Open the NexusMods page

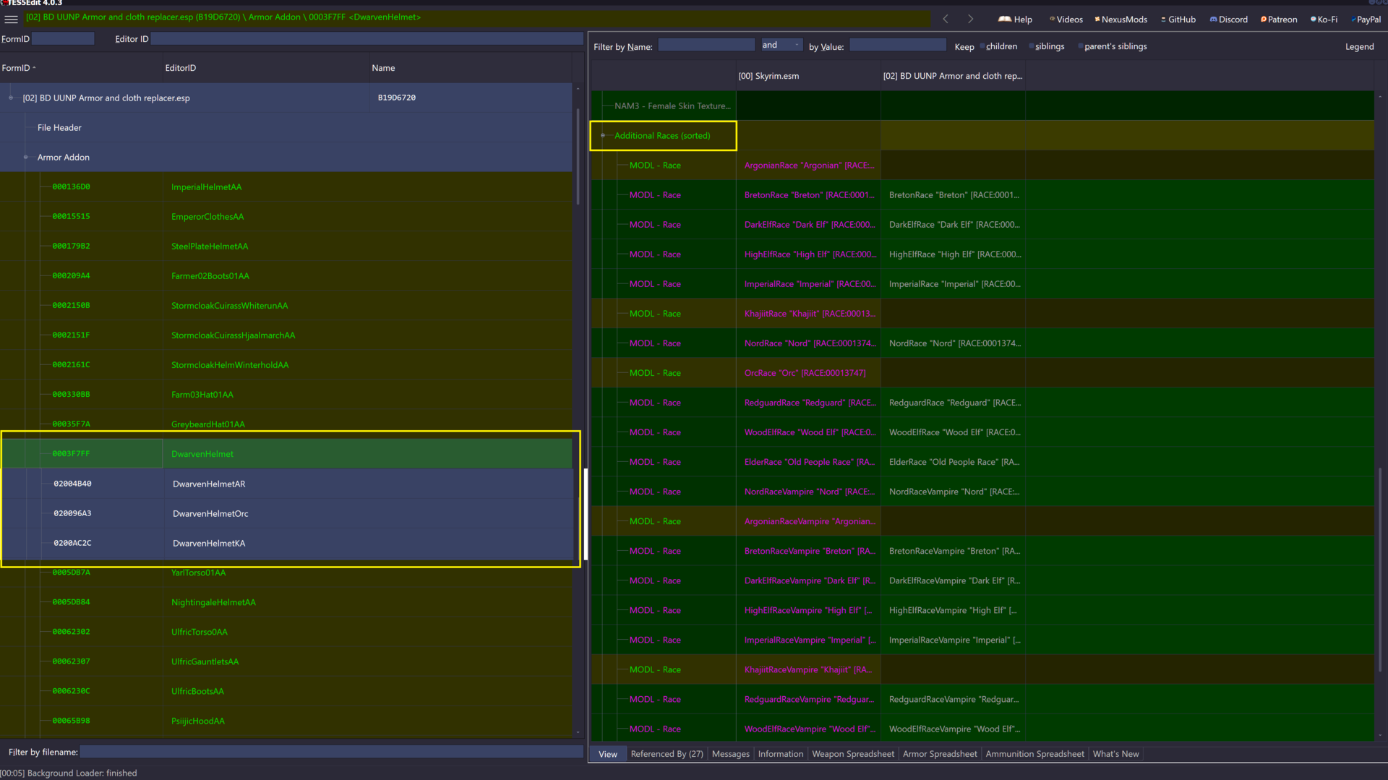pyautogui.click(x=1121, y=20)
